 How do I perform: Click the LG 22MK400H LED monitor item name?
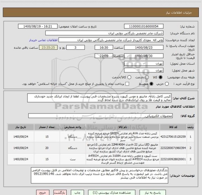point(123,148)
